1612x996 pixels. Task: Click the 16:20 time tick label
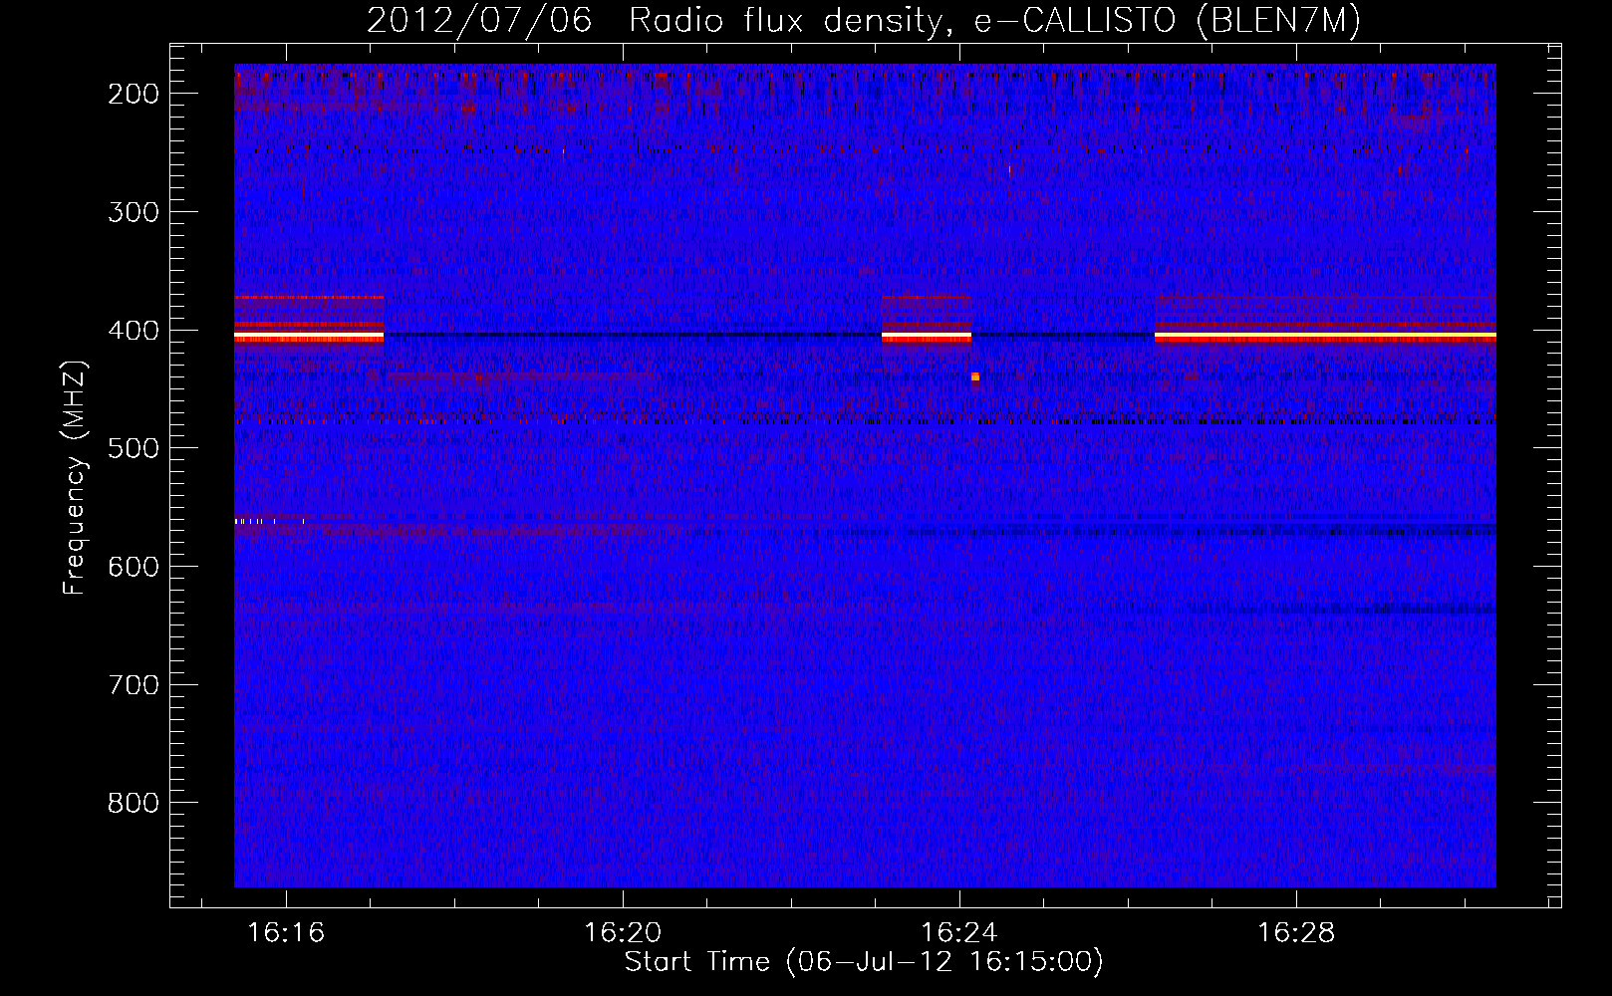[623, 933]
